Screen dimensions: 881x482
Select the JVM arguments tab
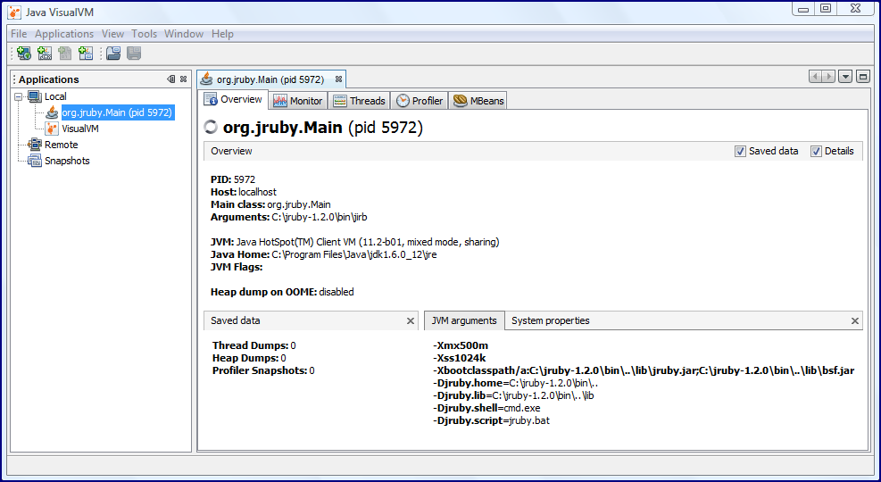[x=464, y=320]
